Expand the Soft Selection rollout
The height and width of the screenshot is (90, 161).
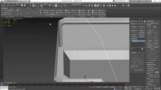(x=150, y=63)
